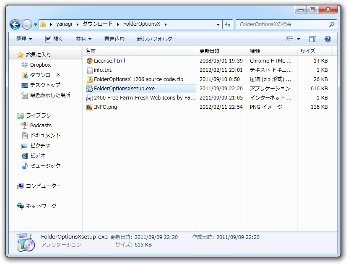Click the Chrome icon of License.html

pyautogui.click(x=90, y=61)
